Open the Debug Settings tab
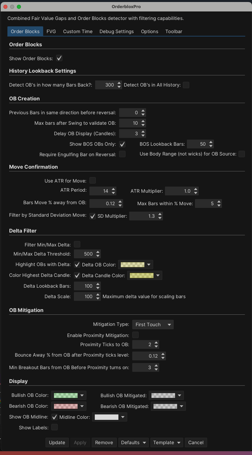Image resolution: width=252 pixels, height=455 pixels. coord(116,31)
